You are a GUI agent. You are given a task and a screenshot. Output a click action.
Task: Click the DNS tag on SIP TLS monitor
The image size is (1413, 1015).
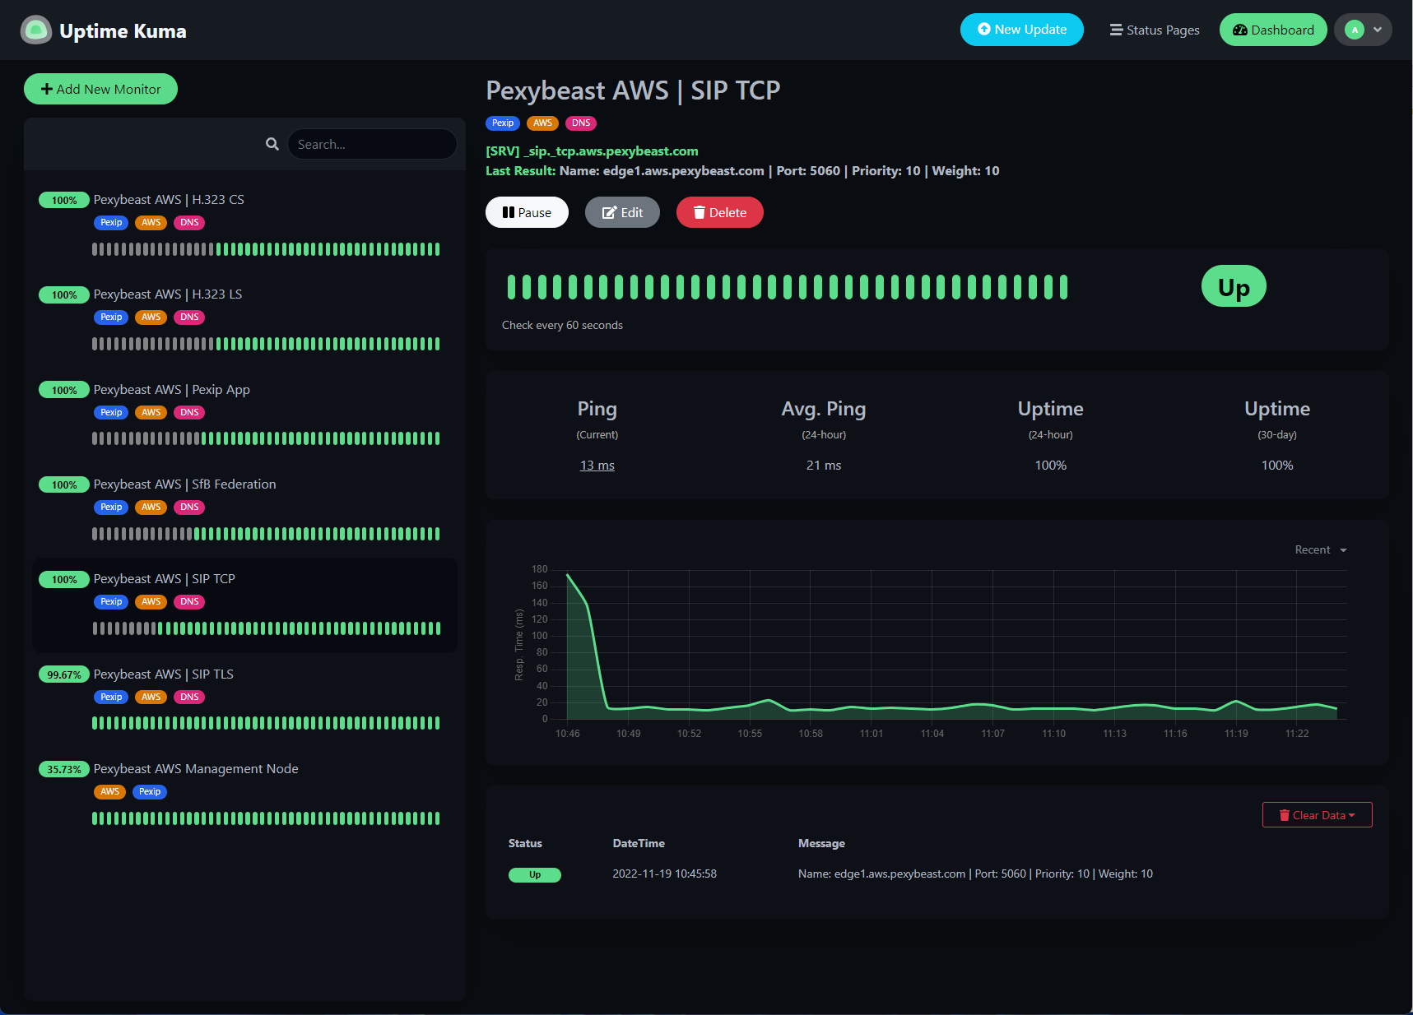pos(189,697)
